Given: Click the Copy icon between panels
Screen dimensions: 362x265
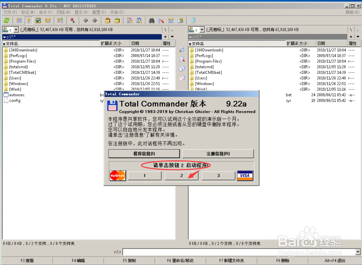Looking at the screenshot, I should (x=182, y=68).
